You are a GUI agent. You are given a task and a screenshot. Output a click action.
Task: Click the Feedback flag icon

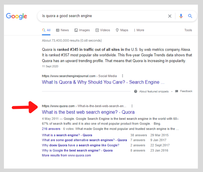point(176,91)
